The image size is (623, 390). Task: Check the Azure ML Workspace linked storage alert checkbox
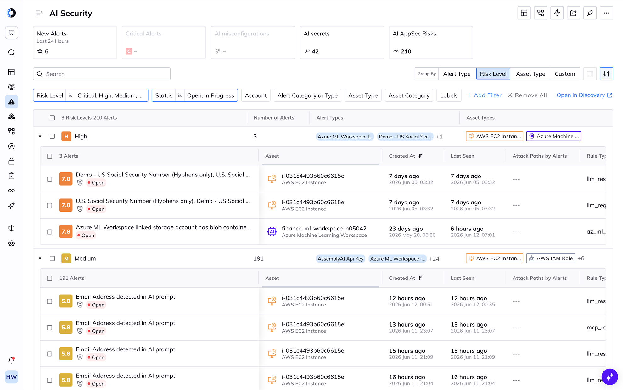49,232
